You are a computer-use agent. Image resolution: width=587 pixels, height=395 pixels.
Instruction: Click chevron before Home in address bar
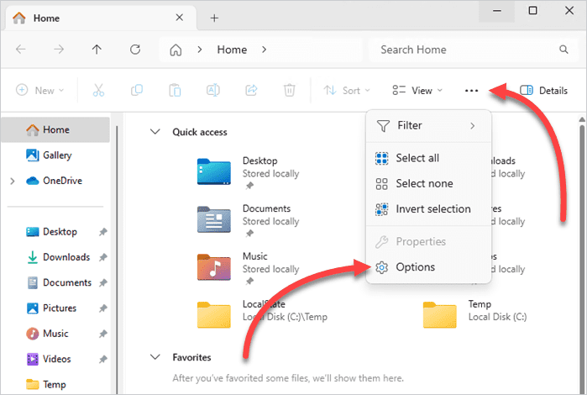(x=200, y=50)
